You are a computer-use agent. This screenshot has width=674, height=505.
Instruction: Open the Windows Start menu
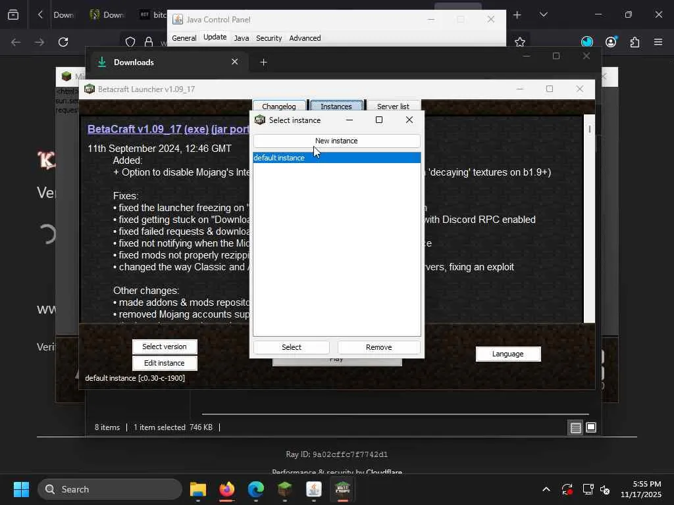[x=21, y=489]
